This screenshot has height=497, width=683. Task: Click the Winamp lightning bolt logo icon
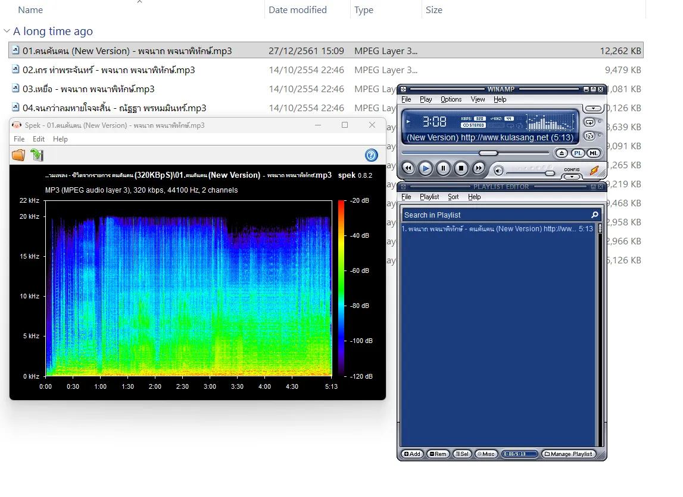pyautogui.click(x=594, y=171)
